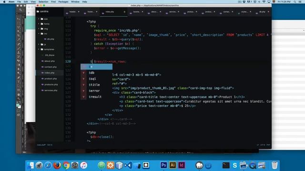
Task: Open the Photoshop icon in the Dock
Action: click(x=163, y=165)
